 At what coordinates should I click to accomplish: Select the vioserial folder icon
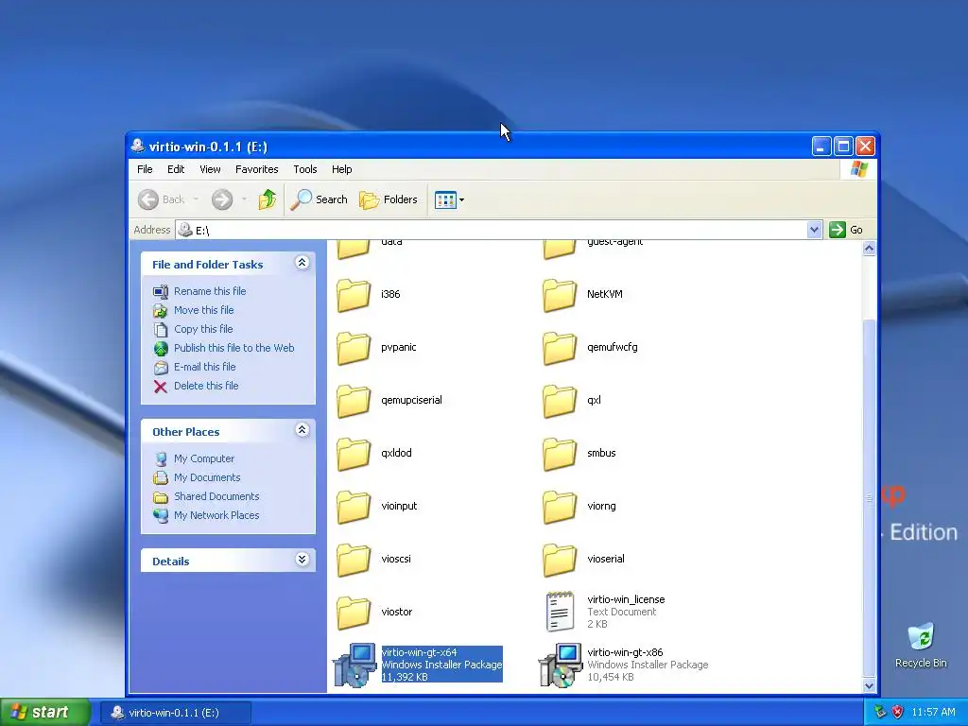point(560,560)
